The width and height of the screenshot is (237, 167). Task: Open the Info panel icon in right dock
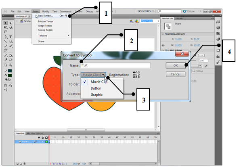[218, 28]
